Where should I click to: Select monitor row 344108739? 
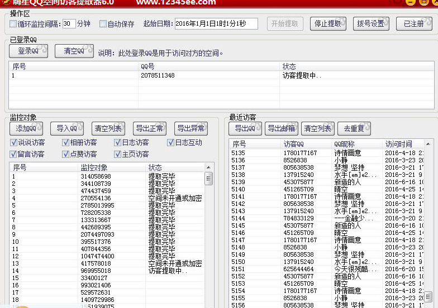coord(107,184)
